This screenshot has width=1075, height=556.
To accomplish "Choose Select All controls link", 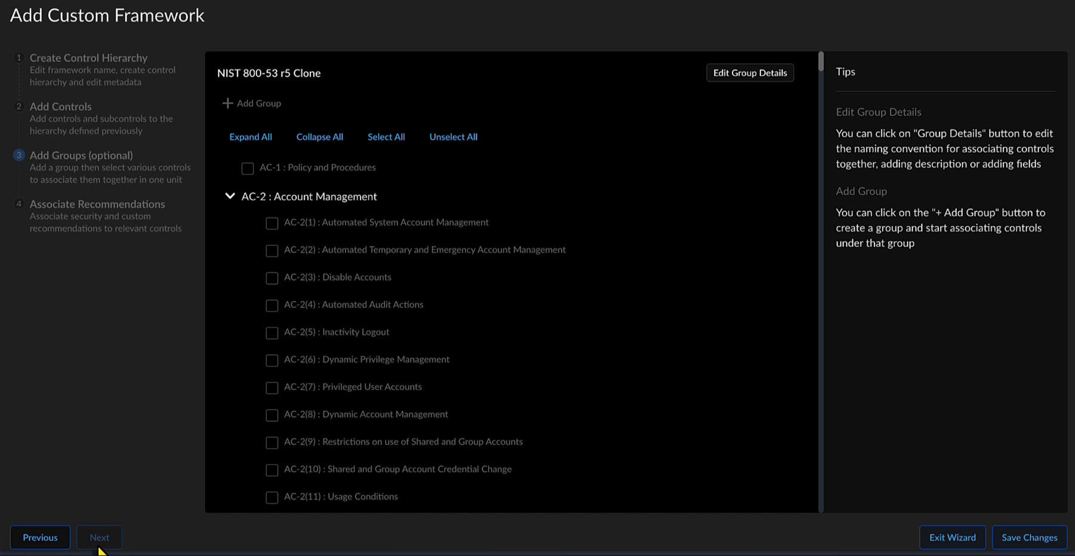I will [386, 137].
